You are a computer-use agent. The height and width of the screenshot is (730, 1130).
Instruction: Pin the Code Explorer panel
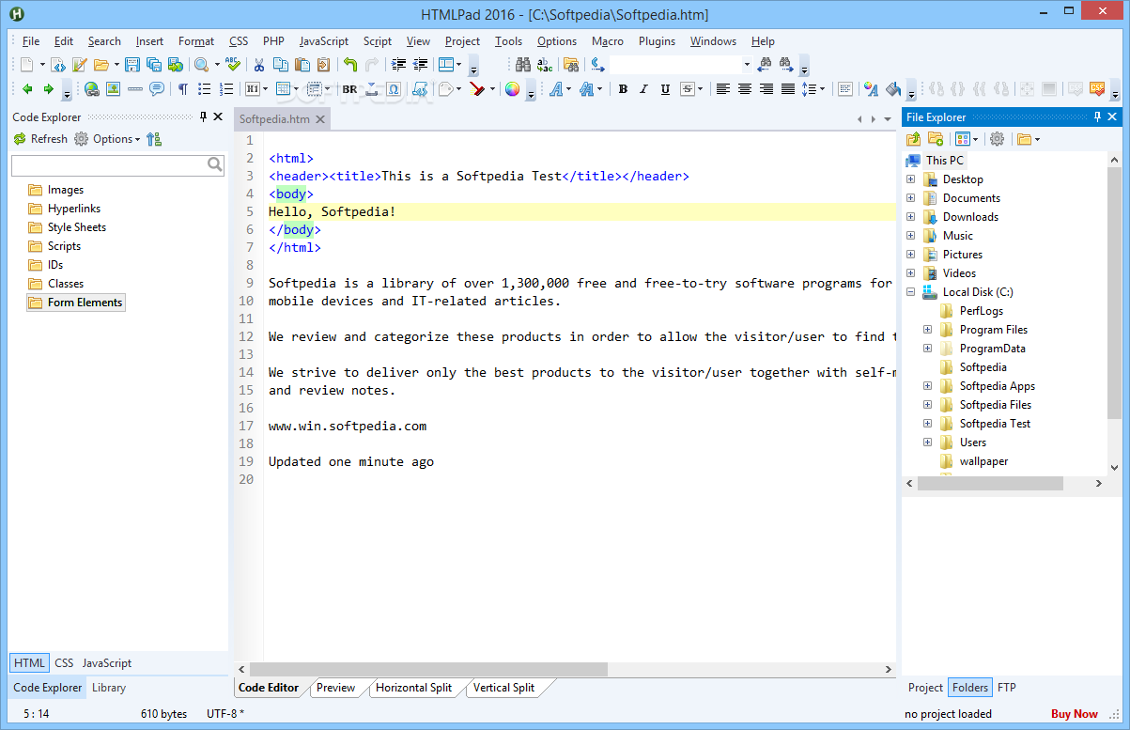(203, 116)
